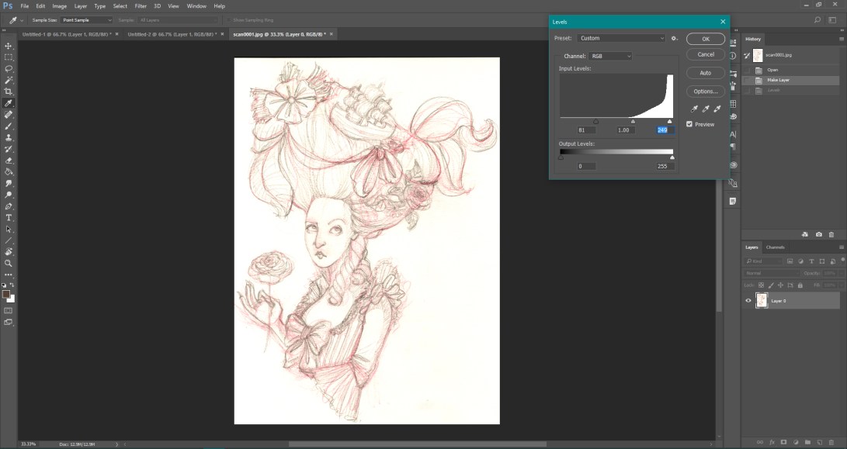Viewport: 847px width, 449px height.
Task: Activate the Zoom tool in toolbar
Action: pyautogui.click(x=9, y=264)
